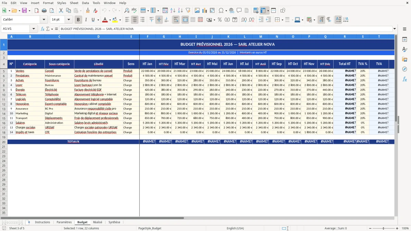Viewport: 411px width, 231px height.
Task: Format cells as percent
Action: [220, 20]
